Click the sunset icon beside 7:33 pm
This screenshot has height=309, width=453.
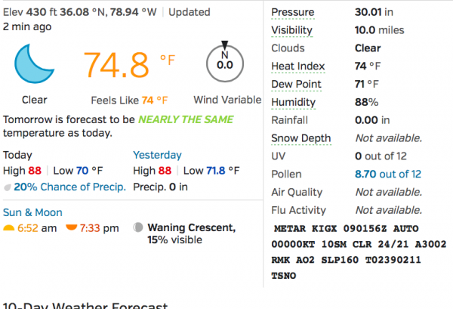pos(71,227)
